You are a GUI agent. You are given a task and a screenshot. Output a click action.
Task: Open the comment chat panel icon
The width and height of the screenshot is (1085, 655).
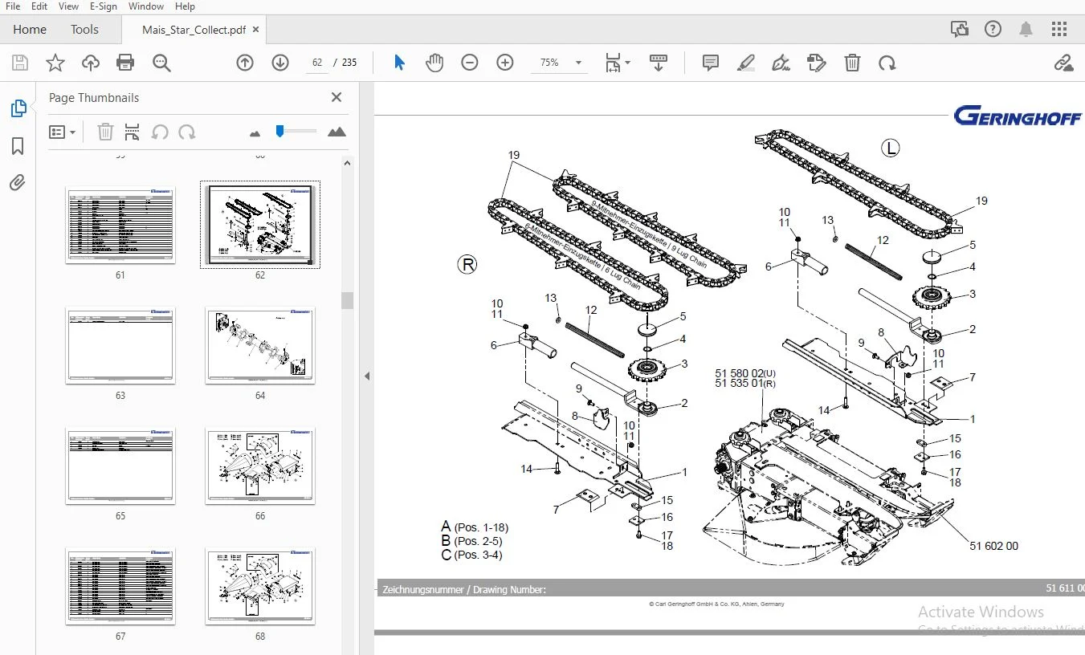click(959, 30)
